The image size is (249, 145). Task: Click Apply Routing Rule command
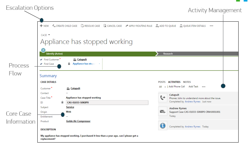[x=139, y=26]
